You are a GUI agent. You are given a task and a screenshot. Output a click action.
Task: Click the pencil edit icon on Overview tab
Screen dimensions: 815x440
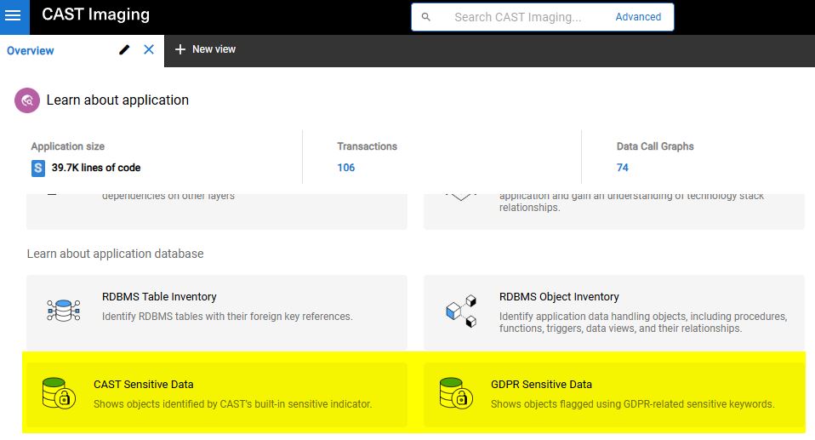(125, 50)
